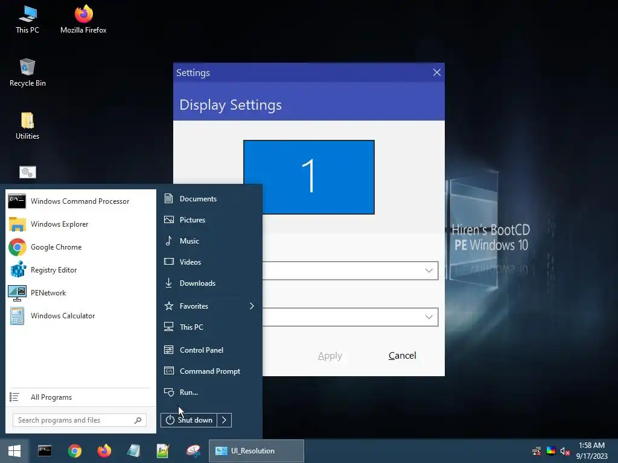The width and height of the screenshot is (618, 463).
Task: Expand shut down options arrow
Action: click(x=225, y=420)
